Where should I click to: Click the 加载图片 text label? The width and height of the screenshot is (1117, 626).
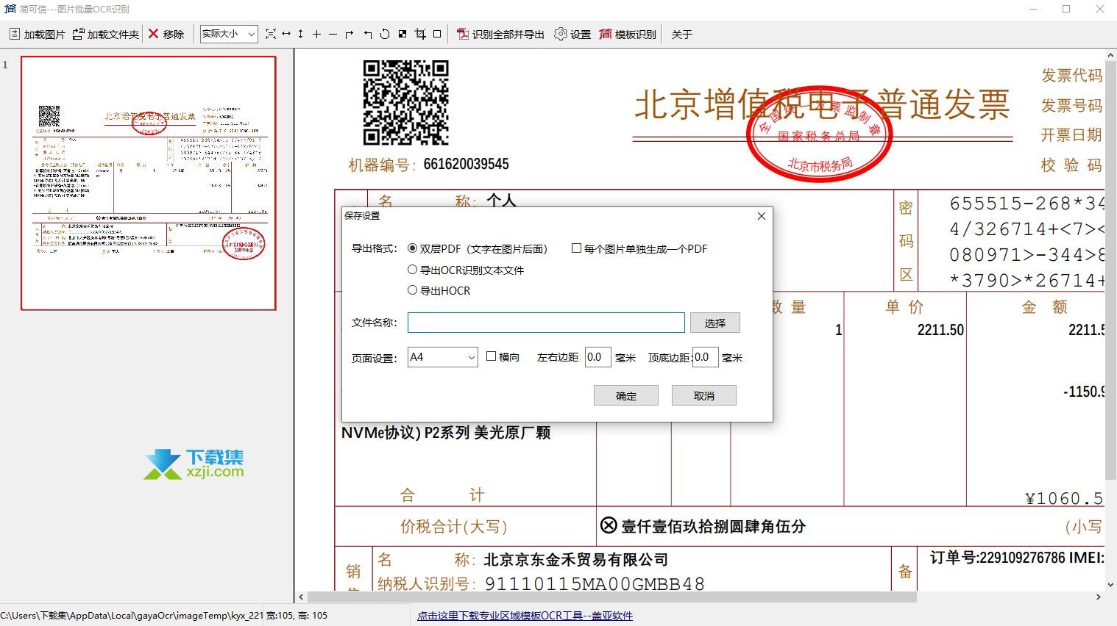coord(44,35)
